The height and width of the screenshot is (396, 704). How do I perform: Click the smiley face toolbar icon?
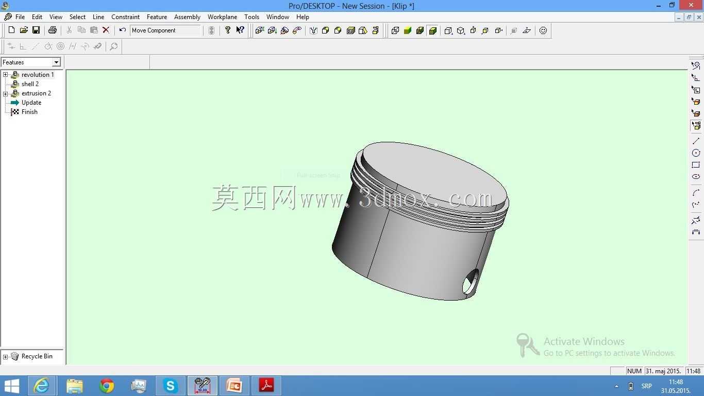[x=543, y=30]
